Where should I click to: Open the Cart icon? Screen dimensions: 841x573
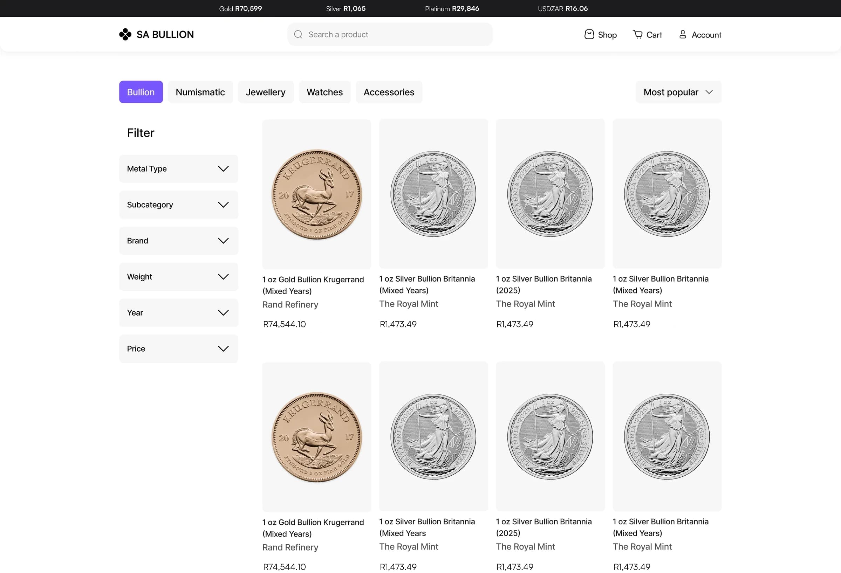[x=638, y=34]
